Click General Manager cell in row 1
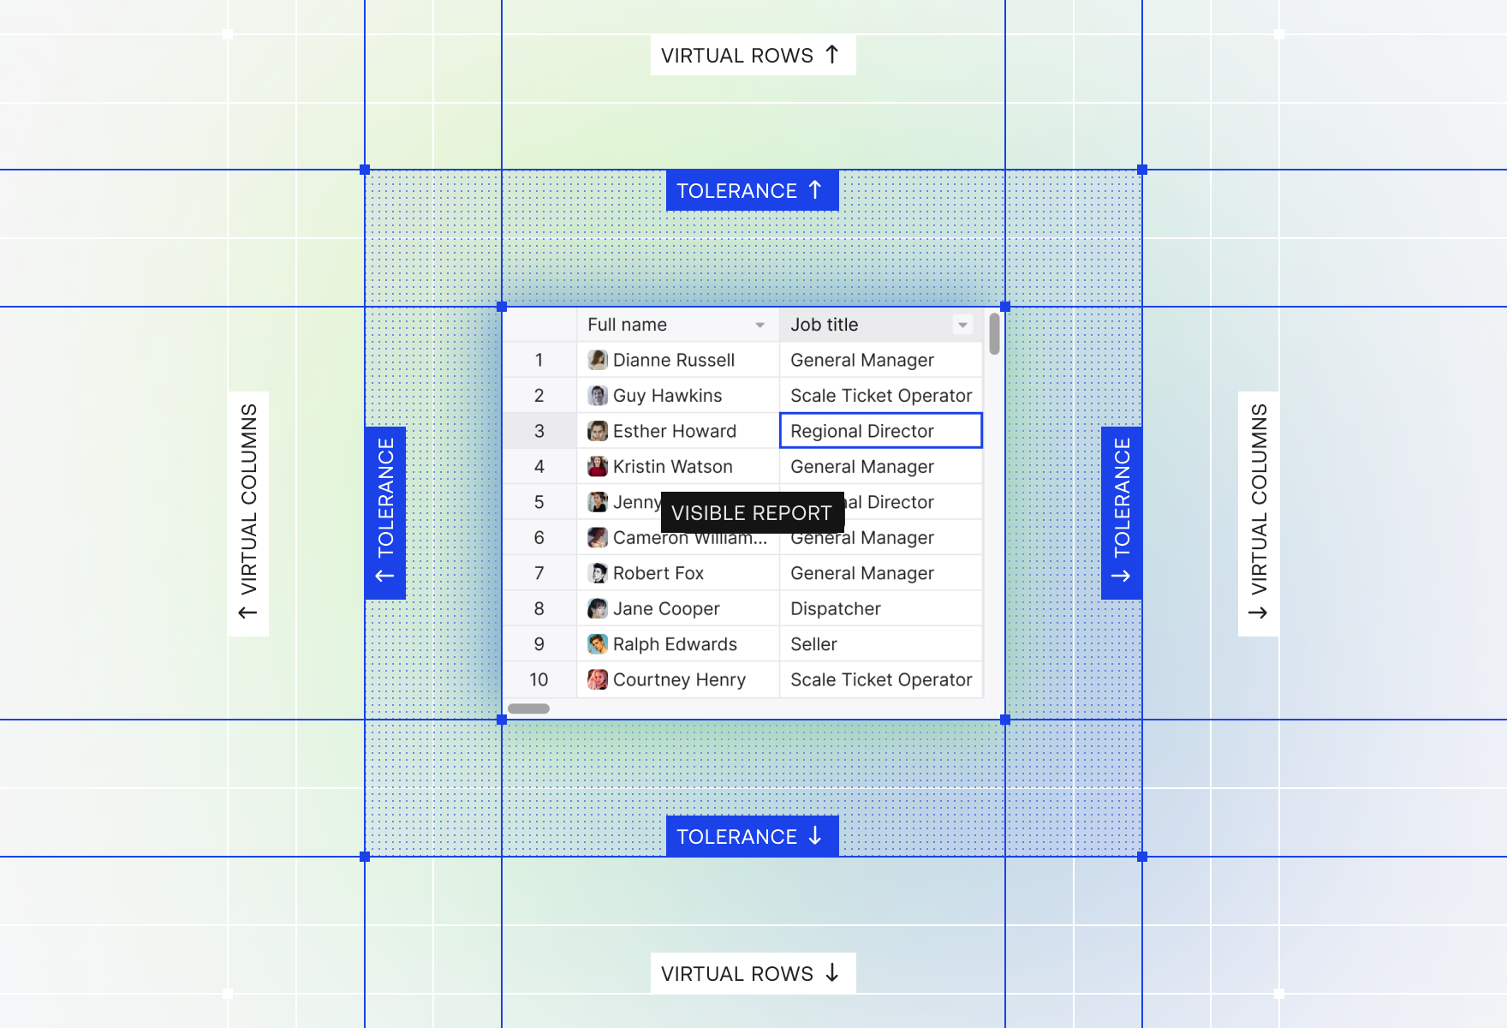 pyautogui.click(x=881, y=360)
